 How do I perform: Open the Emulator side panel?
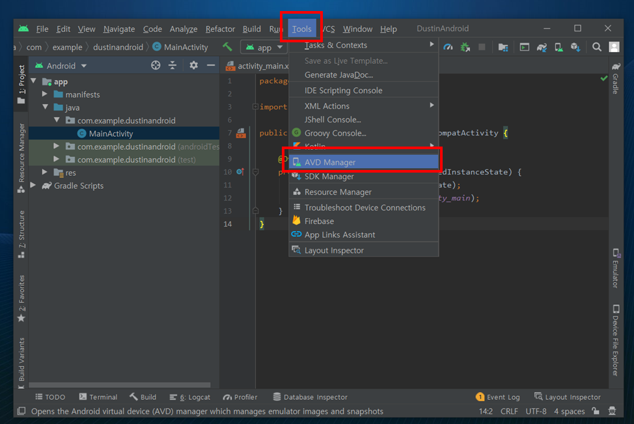coord(615,268)
